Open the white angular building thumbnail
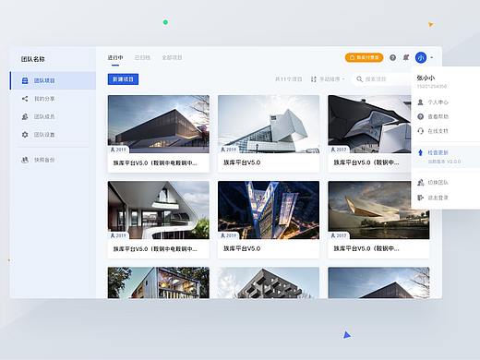Screen dimensions: 480x360 [269, 124]
